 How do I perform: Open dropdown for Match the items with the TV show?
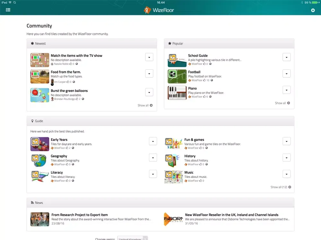coord(149,57)
